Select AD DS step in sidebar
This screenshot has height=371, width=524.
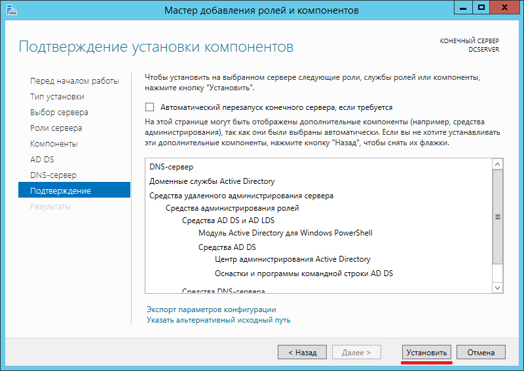click(42, 160)
